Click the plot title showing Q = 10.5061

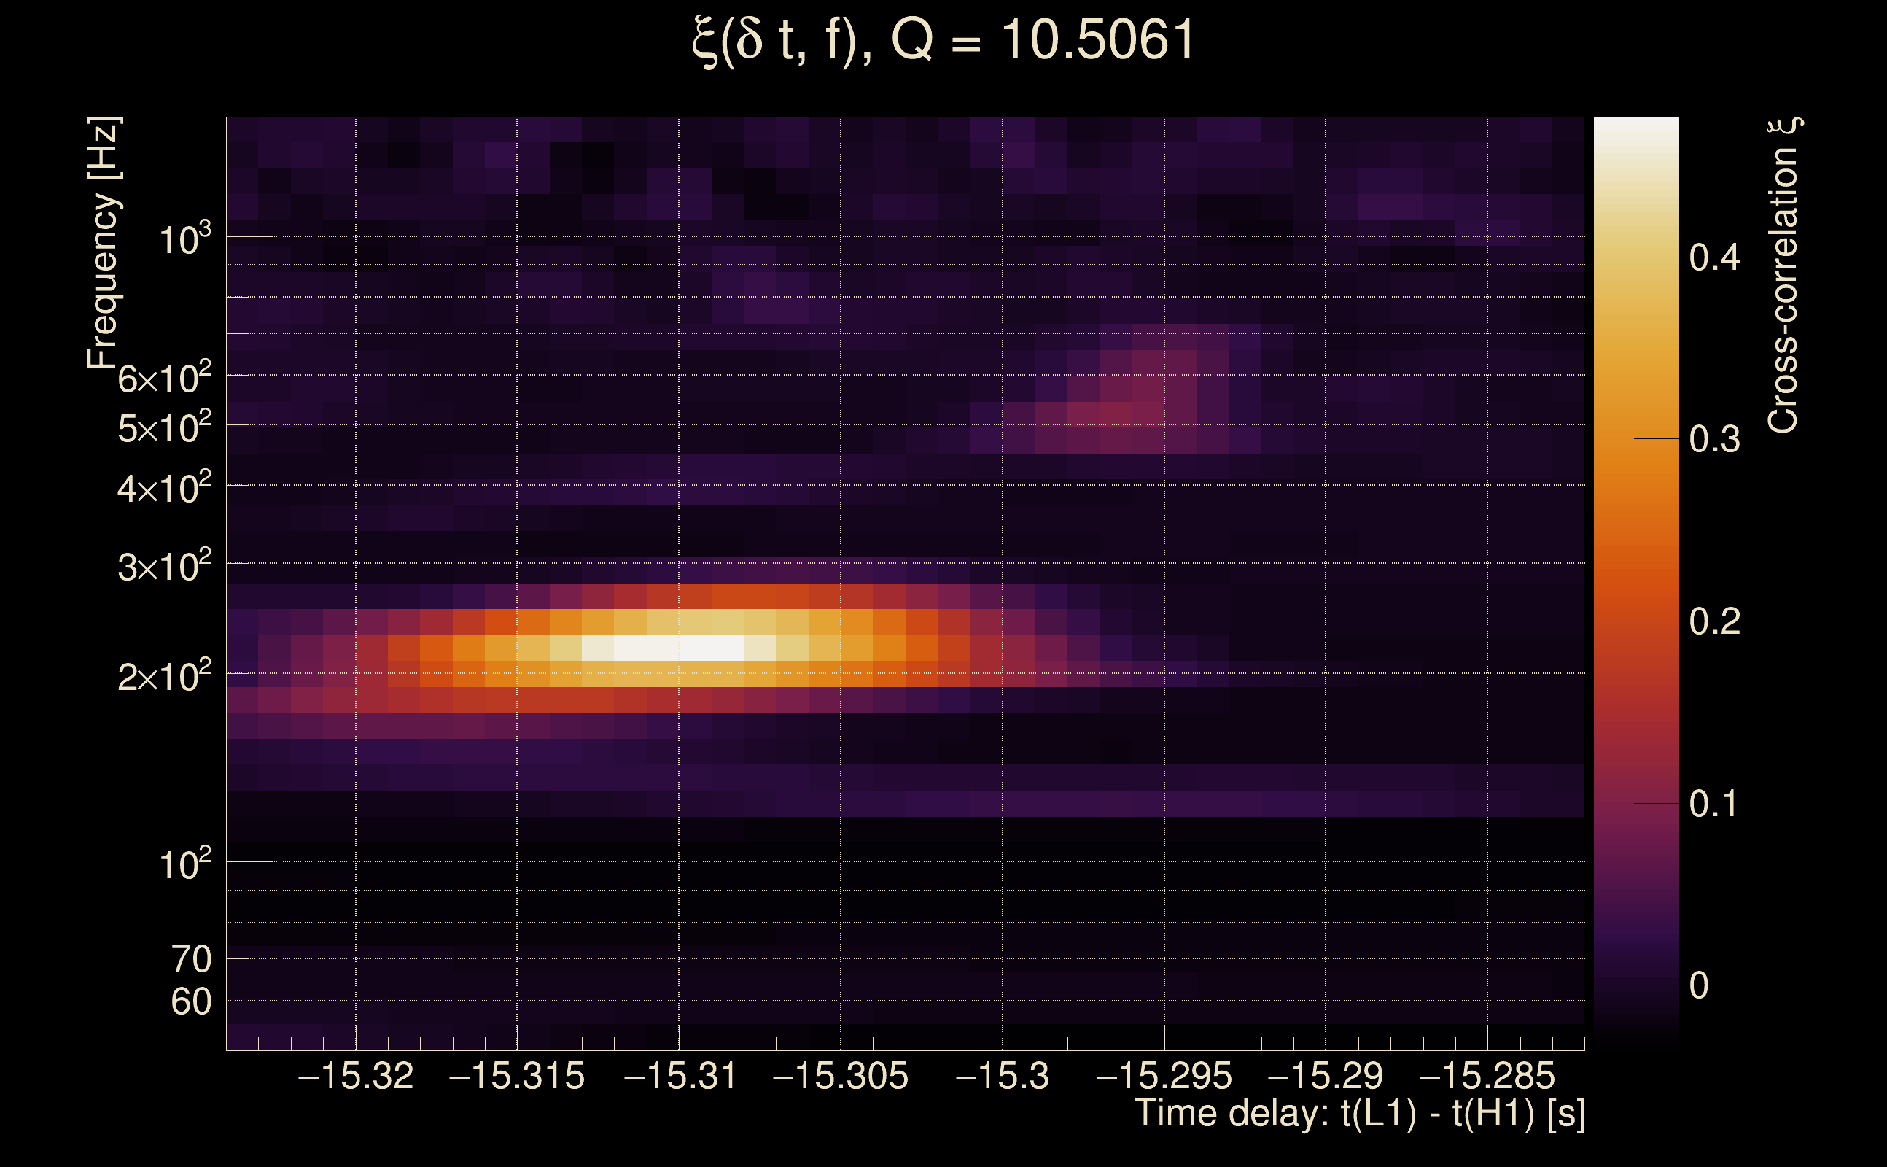click(943, 40)
